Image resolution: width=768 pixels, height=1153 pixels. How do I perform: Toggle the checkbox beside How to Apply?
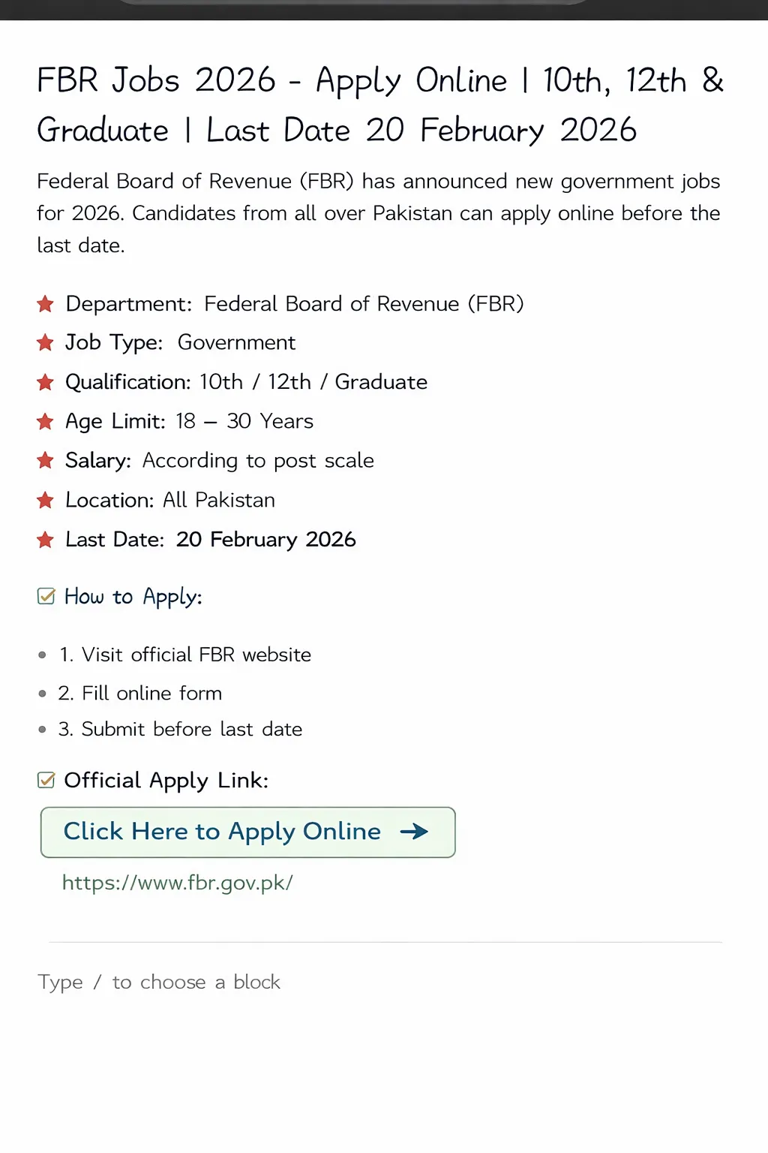(x=46, y=596)
